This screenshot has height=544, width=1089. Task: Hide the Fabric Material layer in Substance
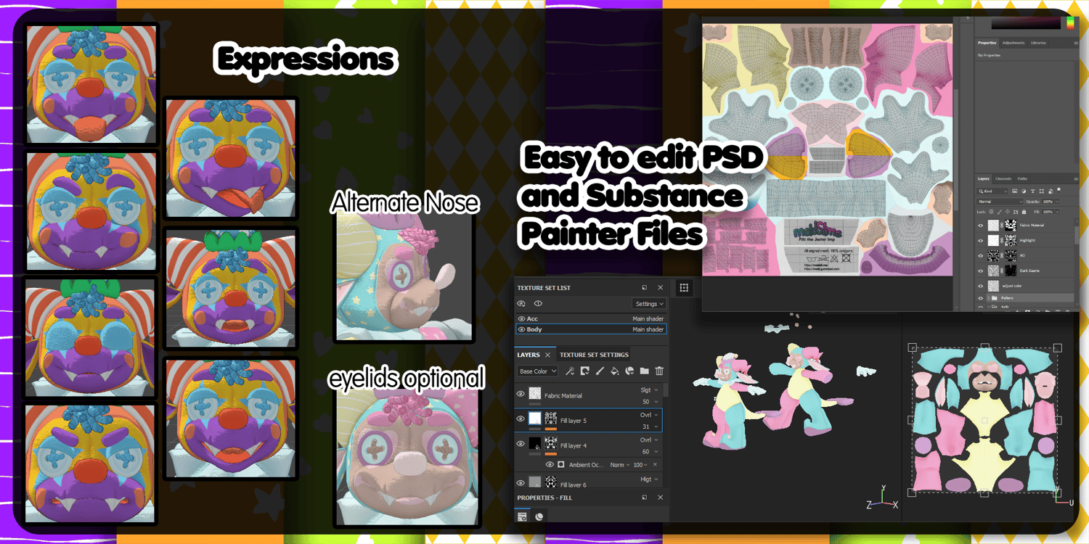coord(521,395)
